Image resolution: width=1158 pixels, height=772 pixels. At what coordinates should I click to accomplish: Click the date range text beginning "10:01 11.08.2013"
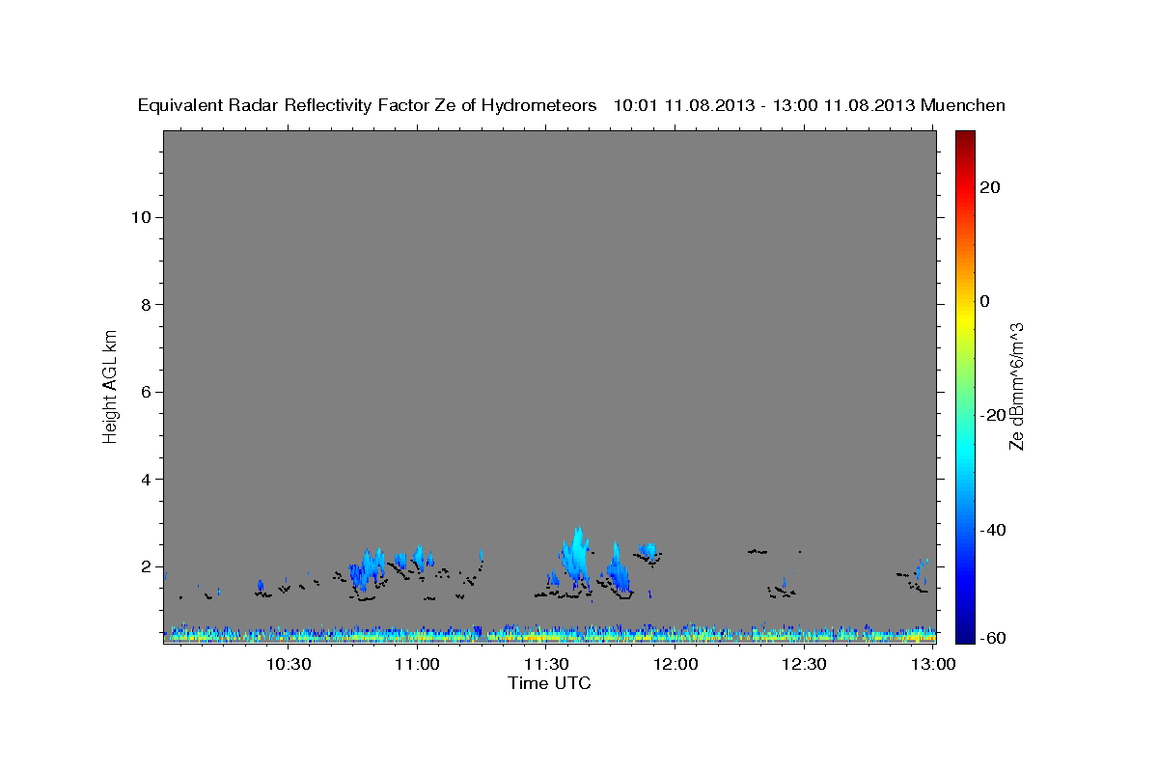(764, 105)
